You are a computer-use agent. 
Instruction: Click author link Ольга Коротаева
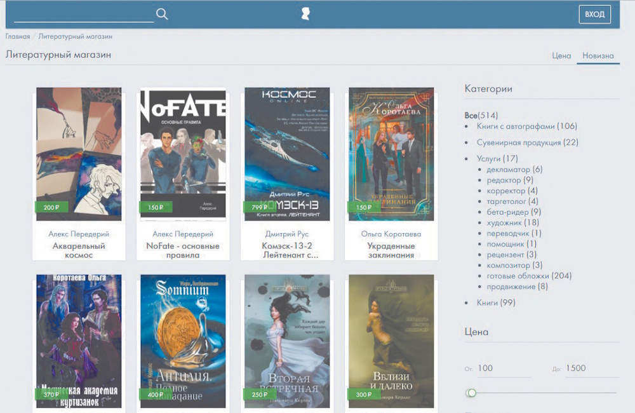click(x=391, y=234)
